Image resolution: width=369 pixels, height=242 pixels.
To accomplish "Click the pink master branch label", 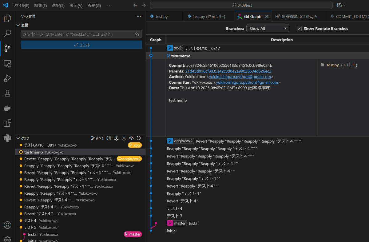I will coord(133,234).
